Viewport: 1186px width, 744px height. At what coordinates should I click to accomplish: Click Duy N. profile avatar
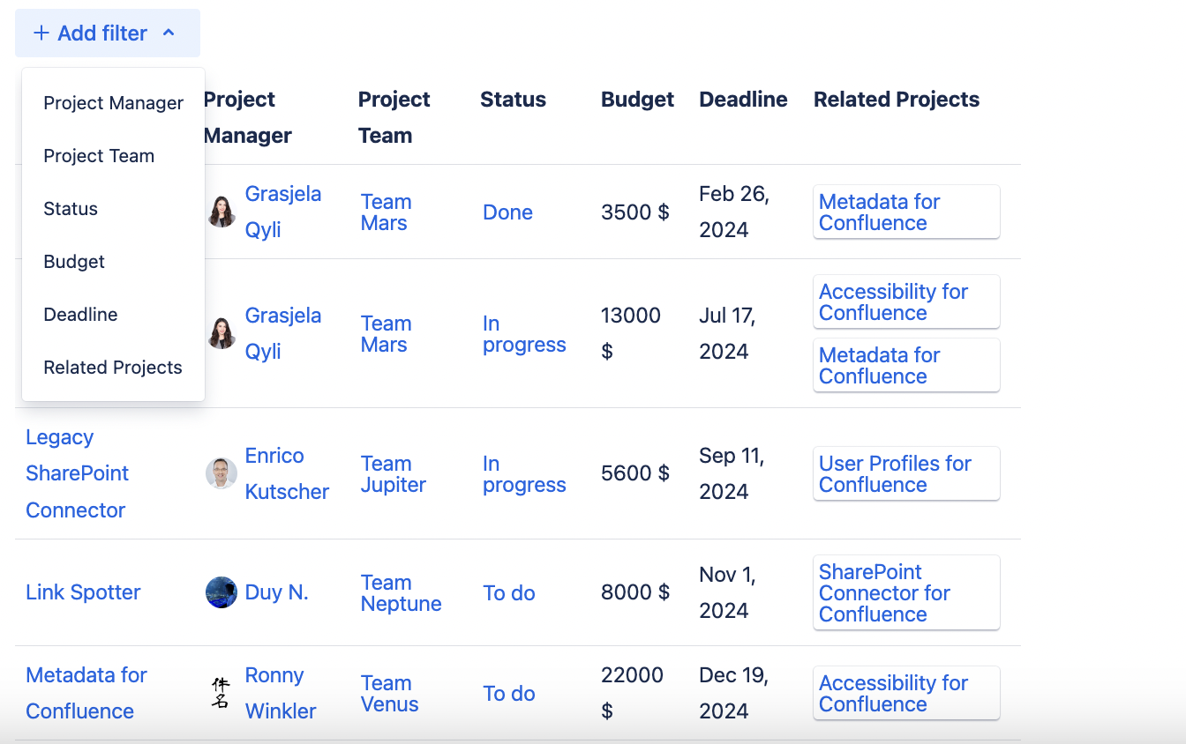tap(221, 592)
